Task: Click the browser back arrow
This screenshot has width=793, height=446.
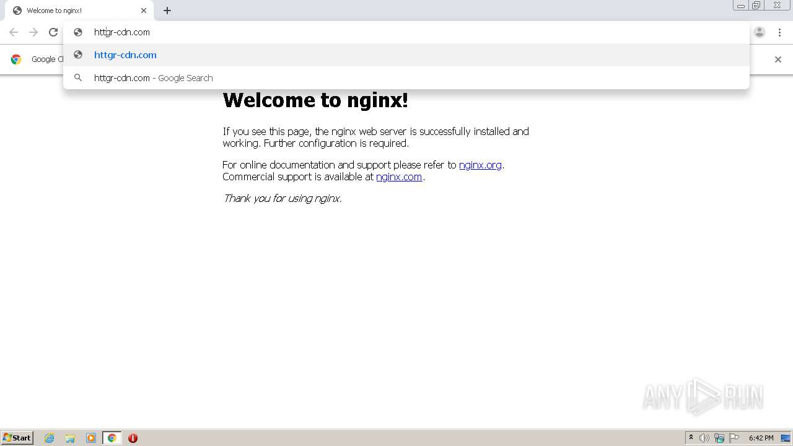Action: coord(14,32)
